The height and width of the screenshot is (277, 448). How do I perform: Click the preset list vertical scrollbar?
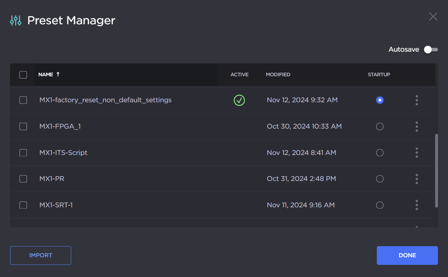pos(437,171)
